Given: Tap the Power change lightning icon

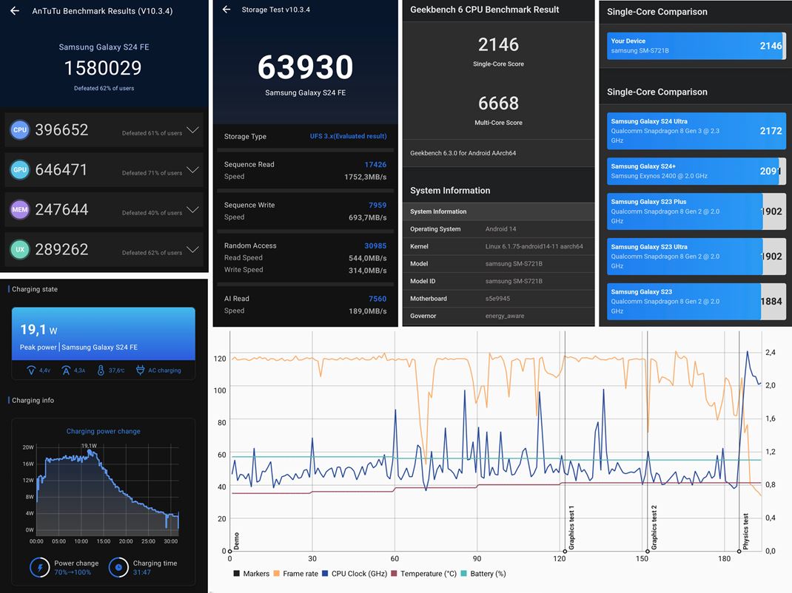Looking at the screenshot, I should pos(39,567).
